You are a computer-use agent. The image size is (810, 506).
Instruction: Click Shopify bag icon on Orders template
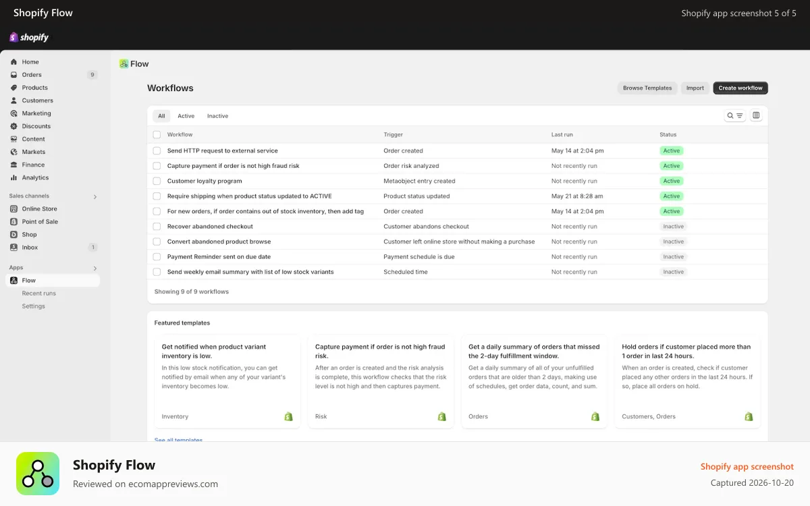595,417
